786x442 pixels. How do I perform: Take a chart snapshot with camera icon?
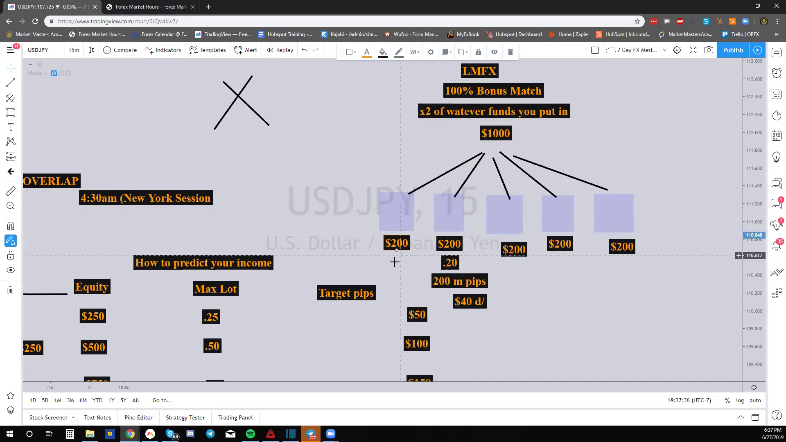tap(709, 50)
